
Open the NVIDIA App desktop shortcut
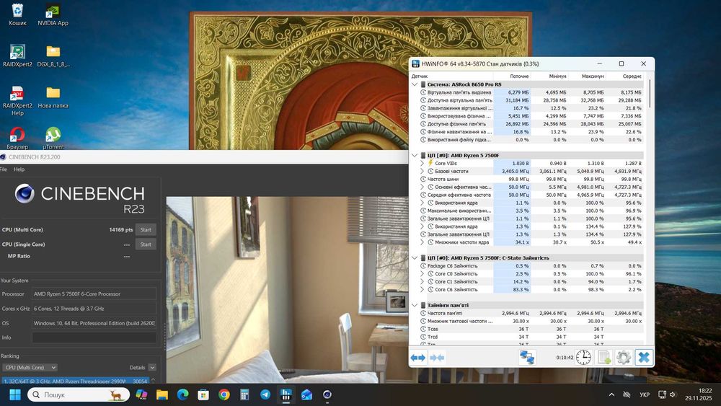[53, 15]
